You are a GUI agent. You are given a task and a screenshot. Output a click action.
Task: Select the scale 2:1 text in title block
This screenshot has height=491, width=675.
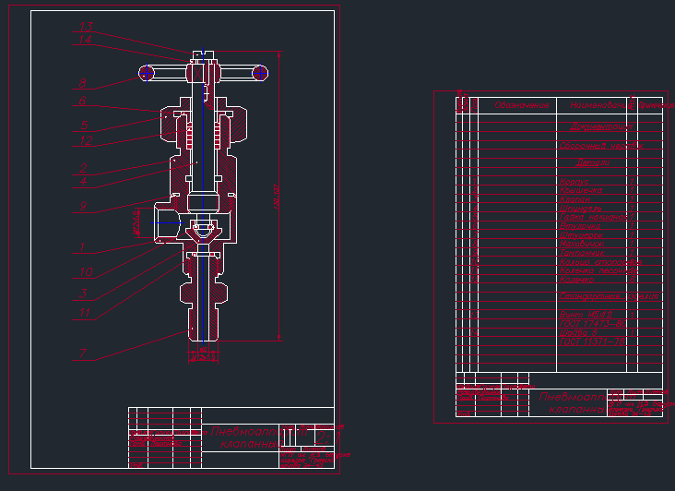click(327, 438)
